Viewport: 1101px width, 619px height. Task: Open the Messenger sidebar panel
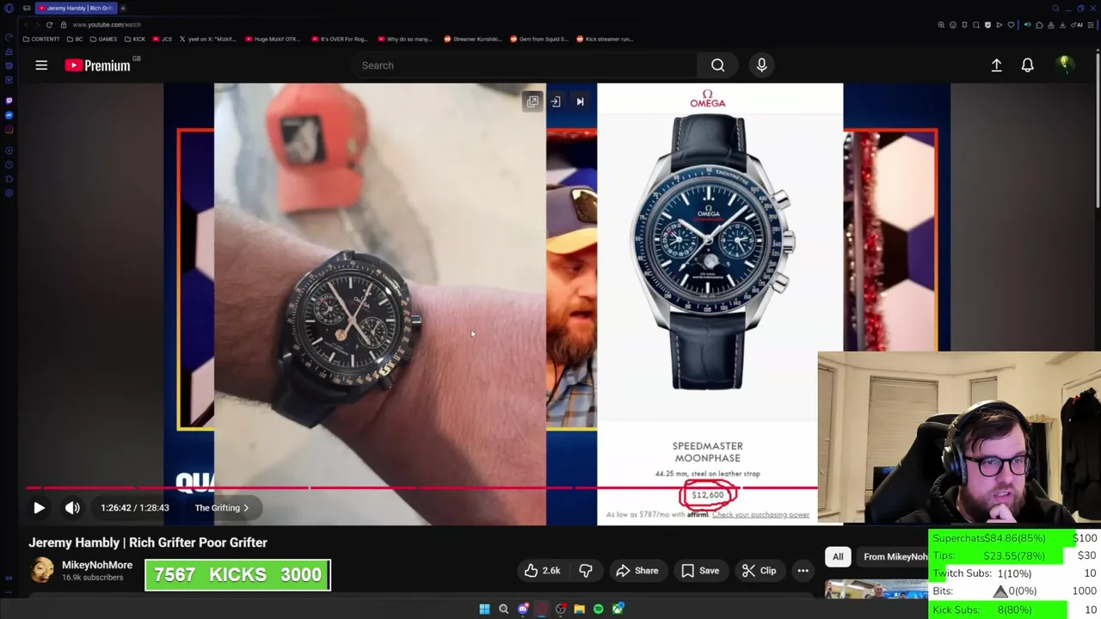9,115
